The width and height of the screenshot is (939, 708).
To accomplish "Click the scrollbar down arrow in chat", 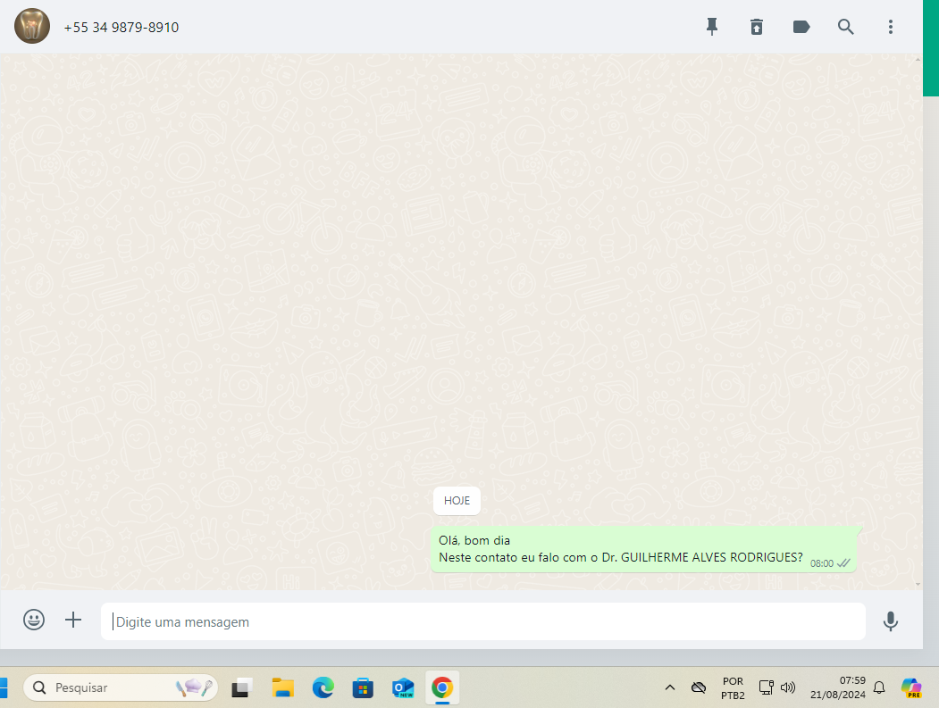I will pyautogui.click(x=918, y=583).
